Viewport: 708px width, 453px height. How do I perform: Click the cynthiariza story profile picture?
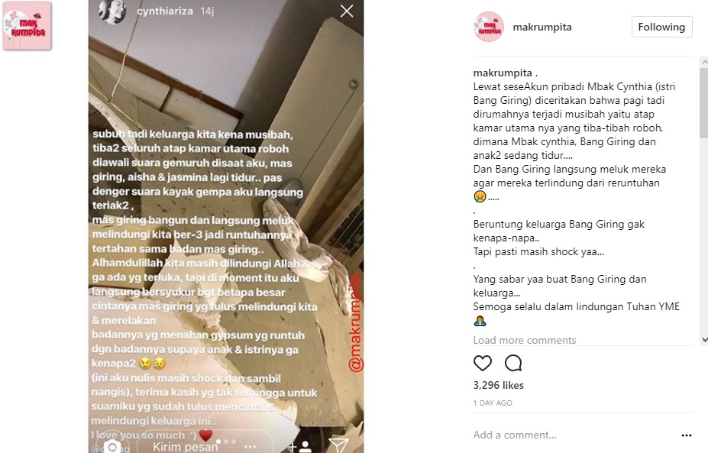112,11
